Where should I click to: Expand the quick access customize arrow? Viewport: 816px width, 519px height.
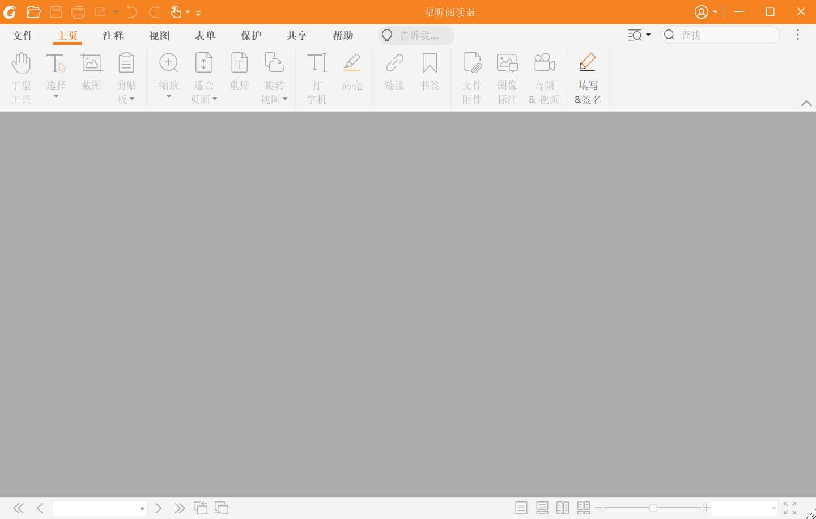tap(198, 12)
